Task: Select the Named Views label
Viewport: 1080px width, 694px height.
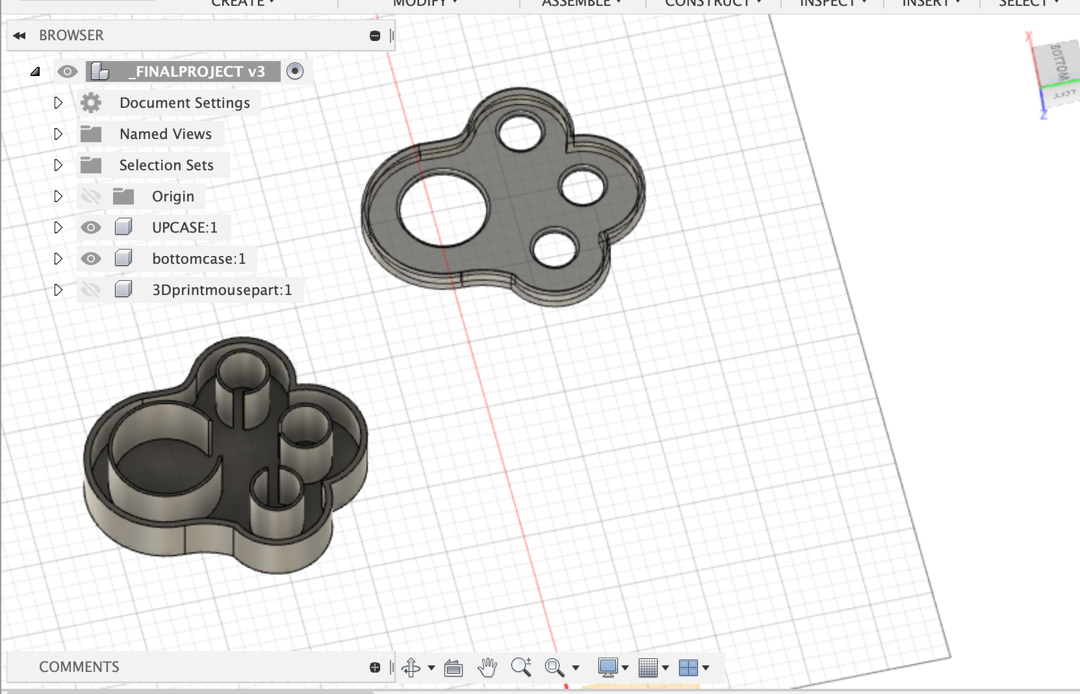Action: 166,134
